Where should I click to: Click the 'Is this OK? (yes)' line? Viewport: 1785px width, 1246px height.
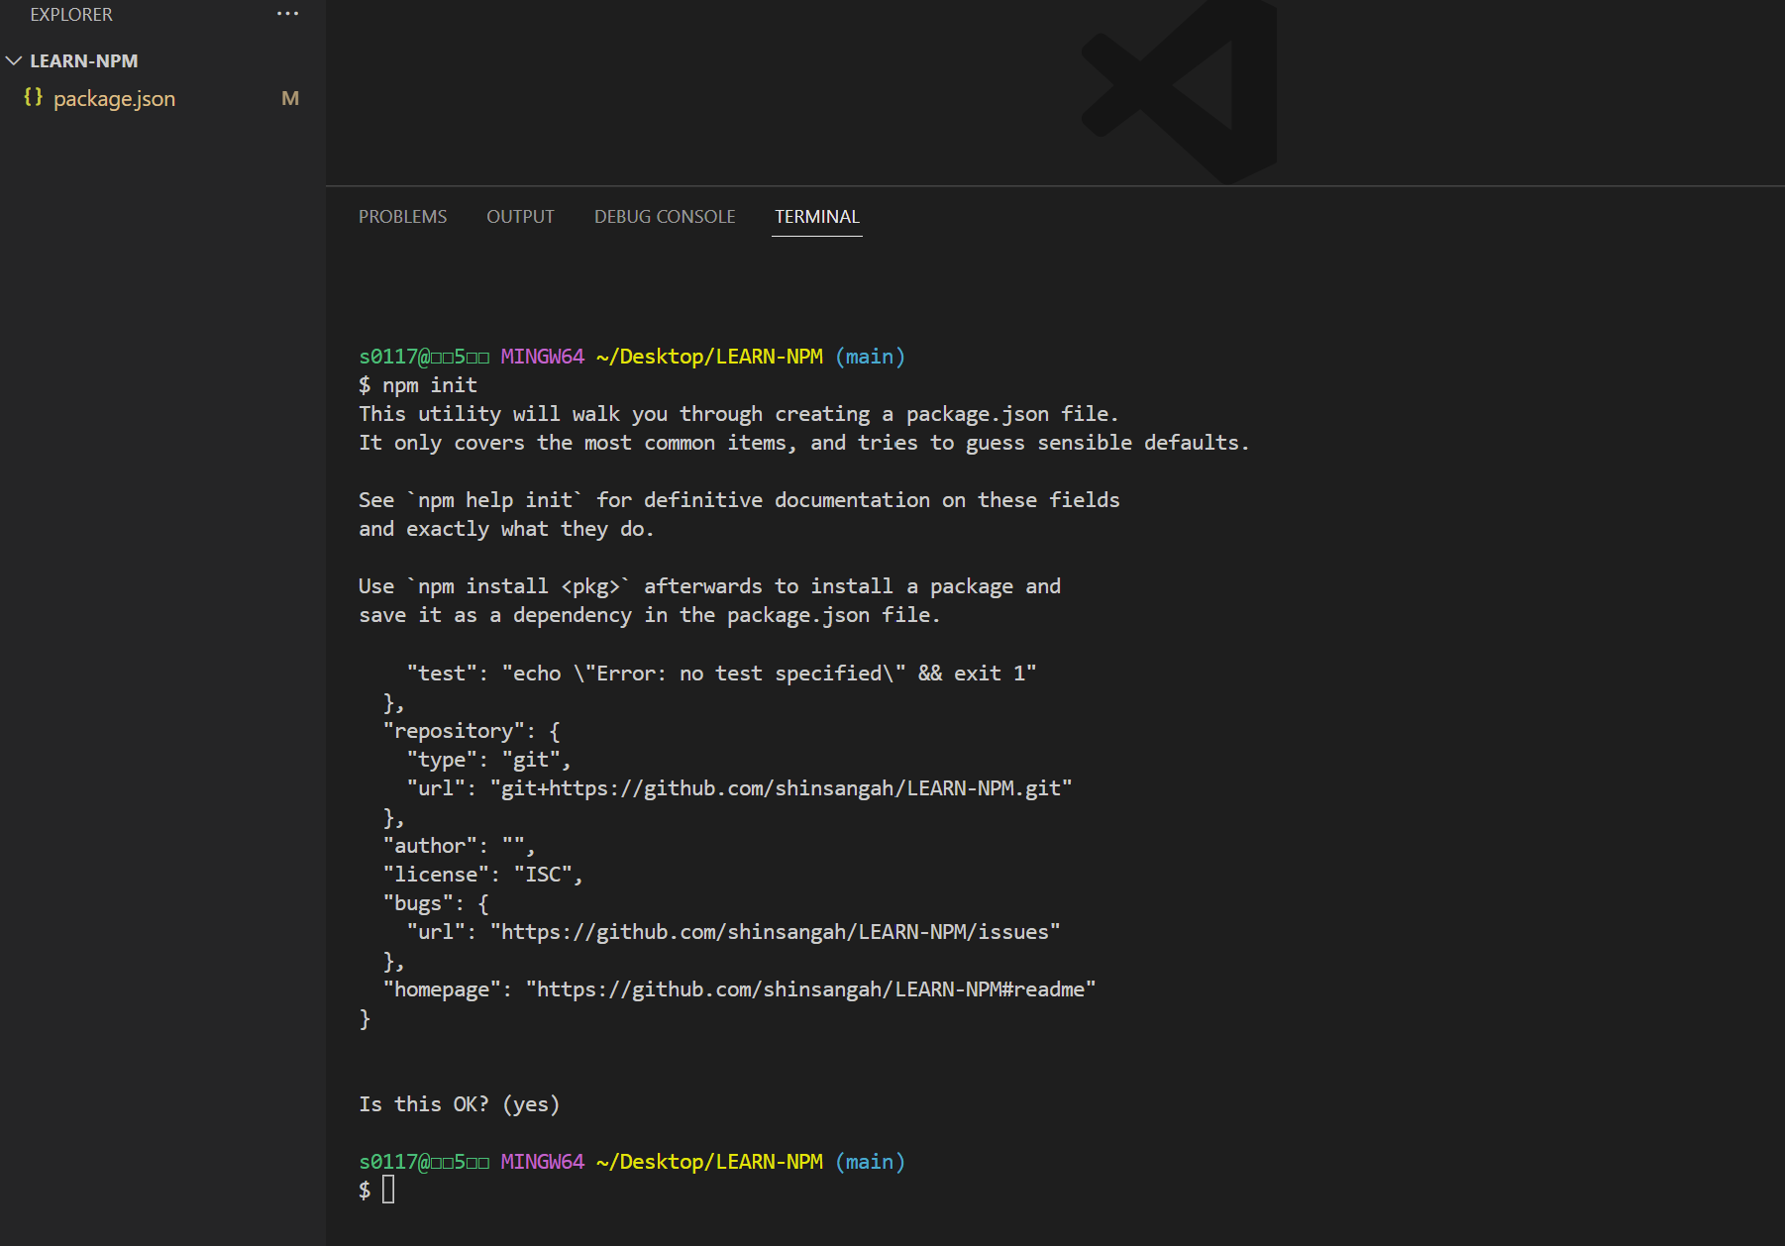[460, 1104]
